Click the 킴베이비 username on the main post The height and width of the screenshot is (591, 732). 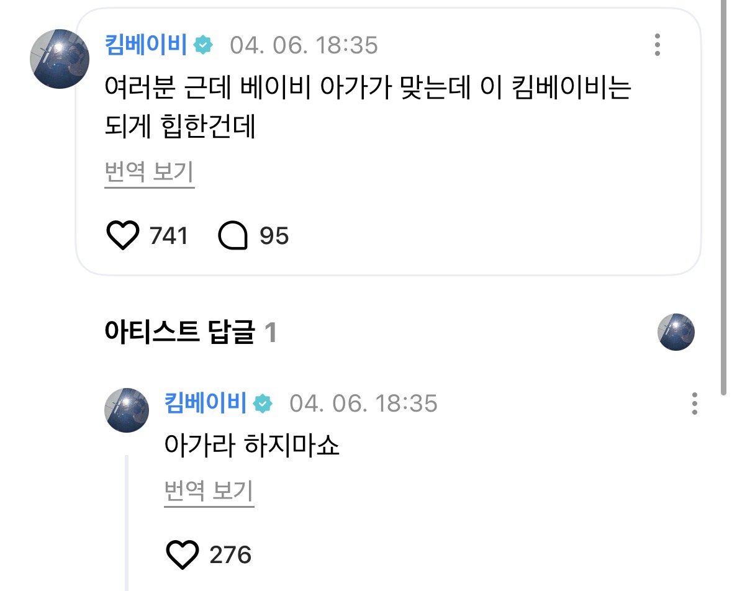(x=147, y=45)
